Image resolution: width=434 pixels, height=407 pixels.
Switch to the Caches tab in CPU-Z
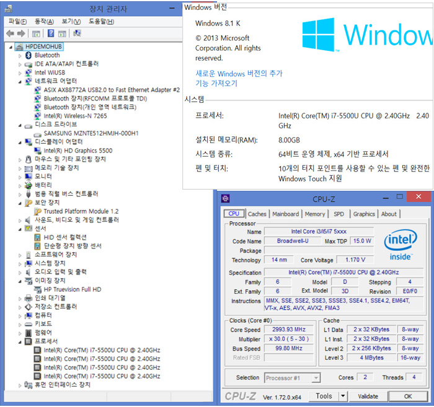tap(257, 214)
